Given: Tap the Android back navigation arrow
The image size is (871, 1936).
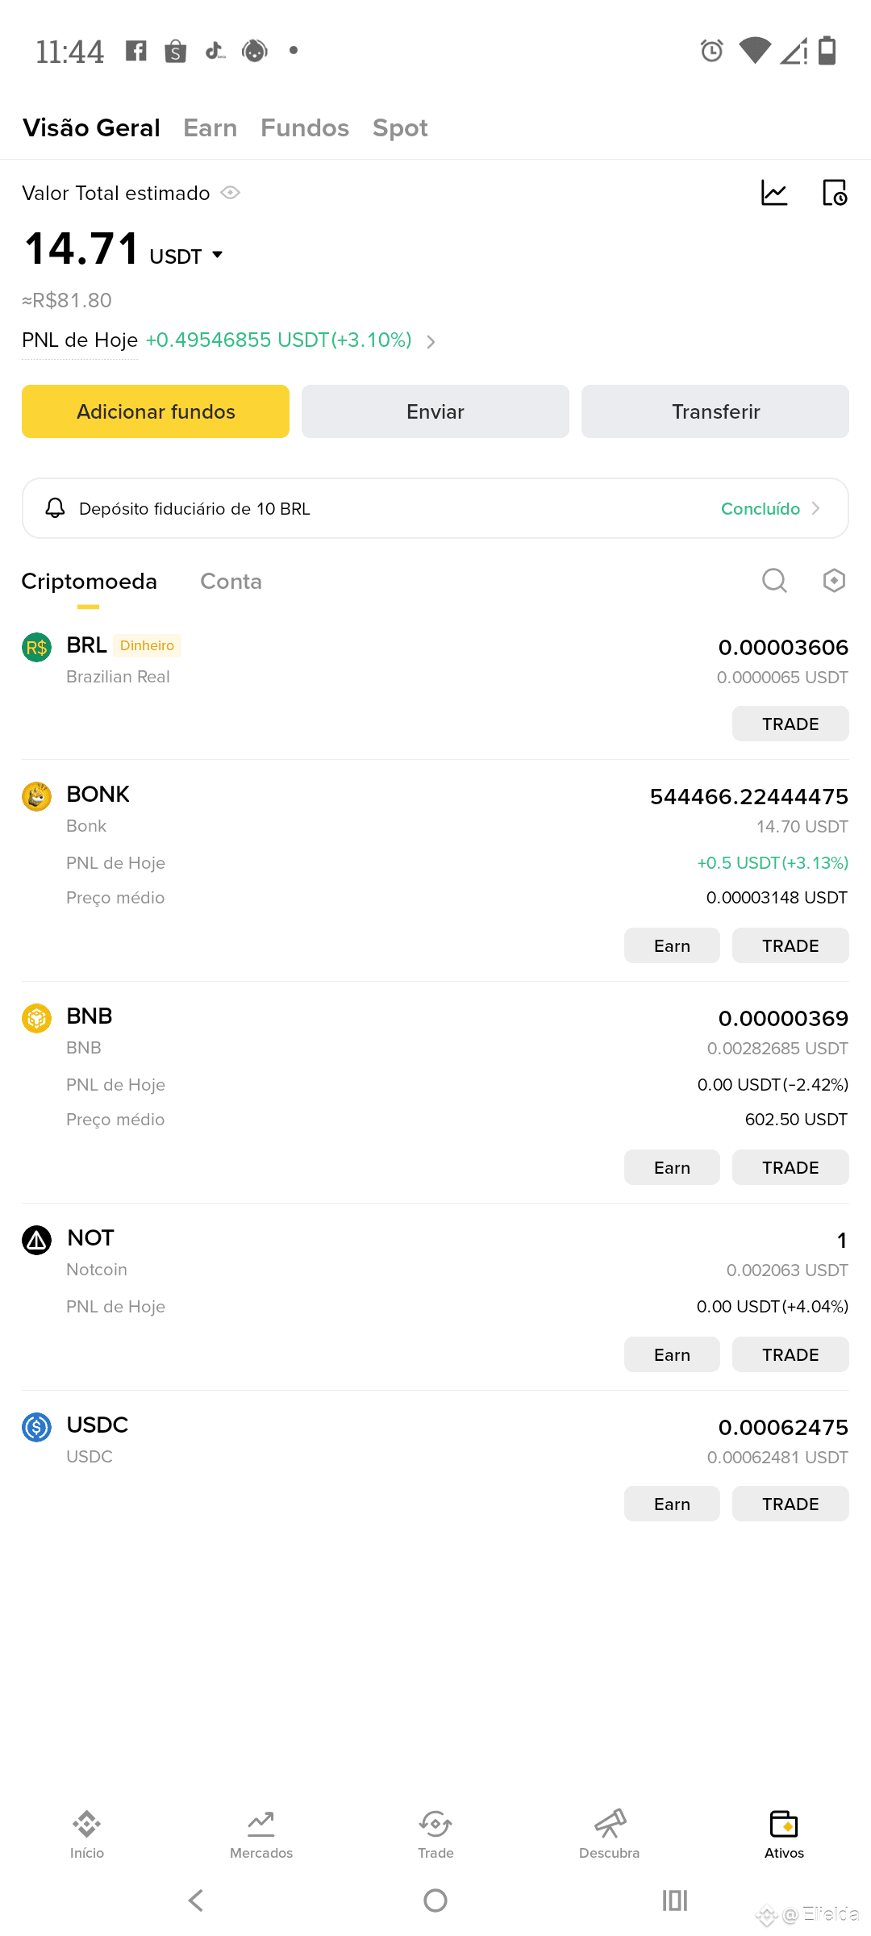Looking at the screenshot, I should click(x=196, y=1901).
